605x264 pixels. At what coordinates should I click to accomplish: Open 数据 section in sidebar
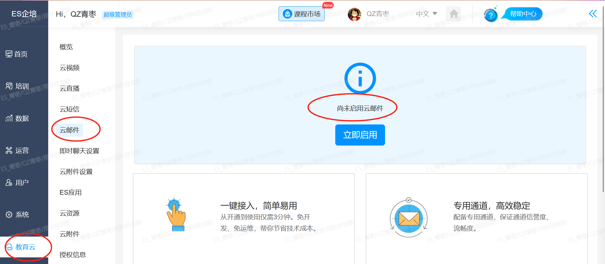(x=18, y=118)
